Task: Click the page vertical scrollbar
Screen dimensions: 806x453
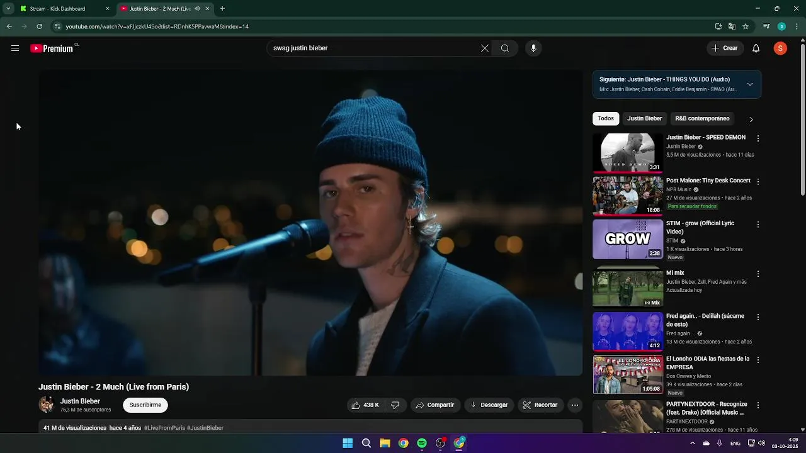Action: pyautogui.click(x=802, y=120)
